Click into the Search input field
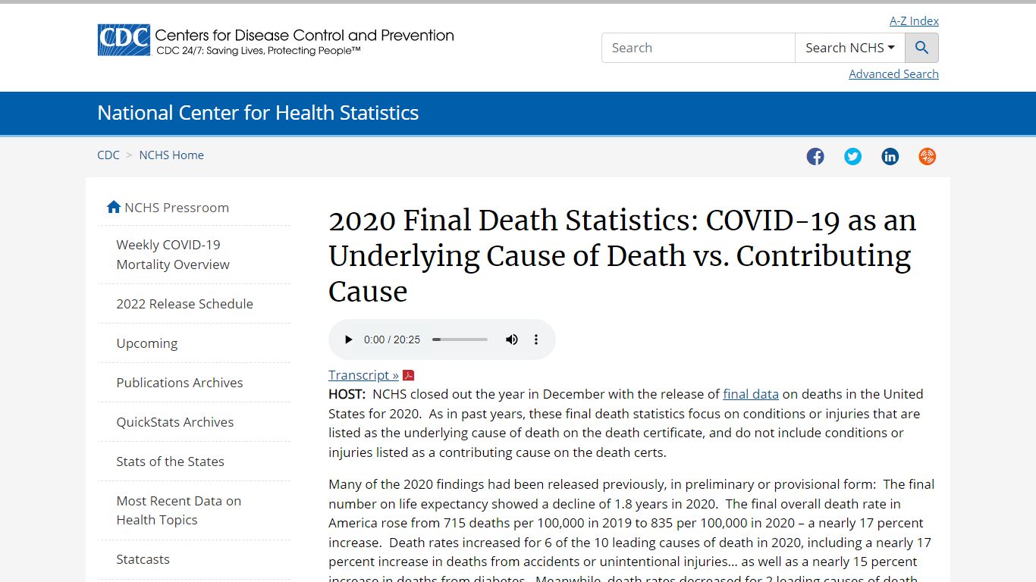 pyautogui.click(x=699, y=48)
